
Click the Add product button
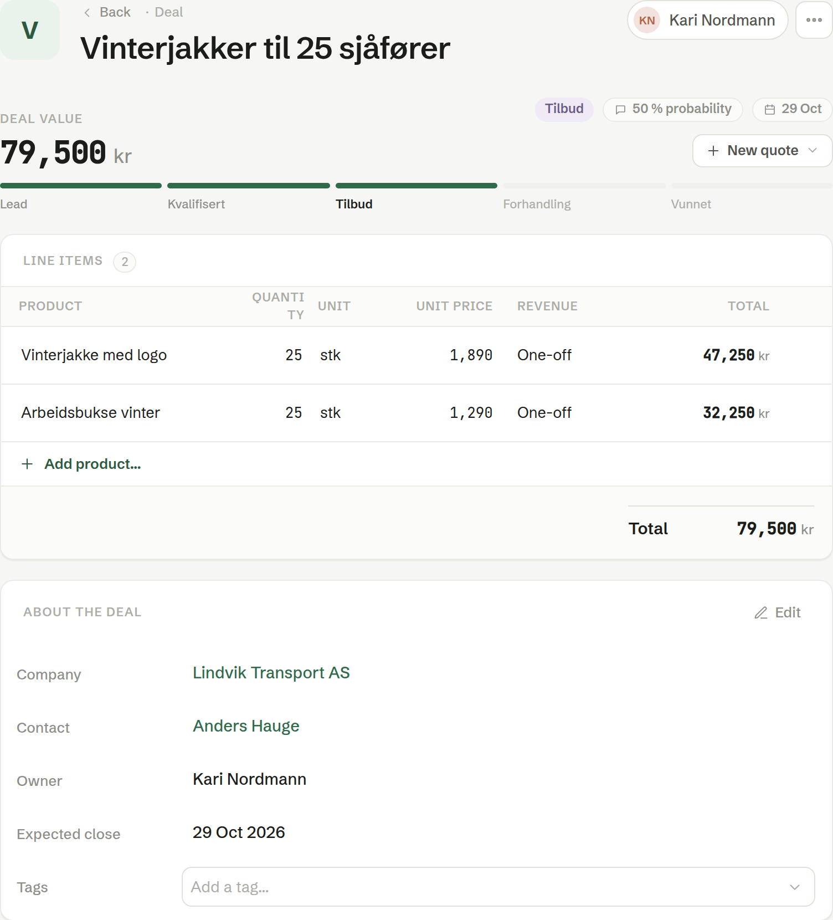[81, 464]
